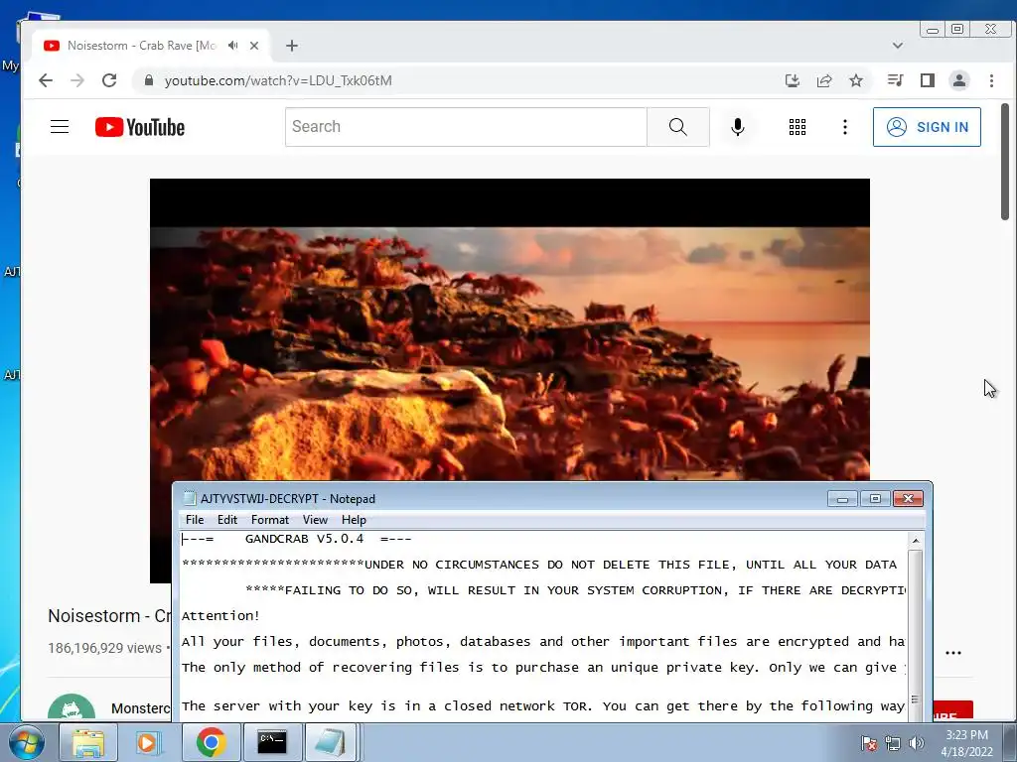The width and height of the screenshot is (1017, 762).
Task: Click the SIGN IN button
Action: coord(927,127)
